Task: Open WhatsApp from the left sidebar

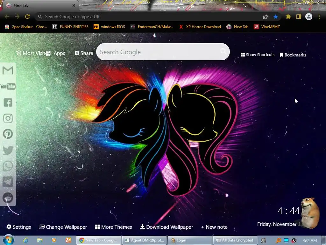Action: click(x=8, y=166)
